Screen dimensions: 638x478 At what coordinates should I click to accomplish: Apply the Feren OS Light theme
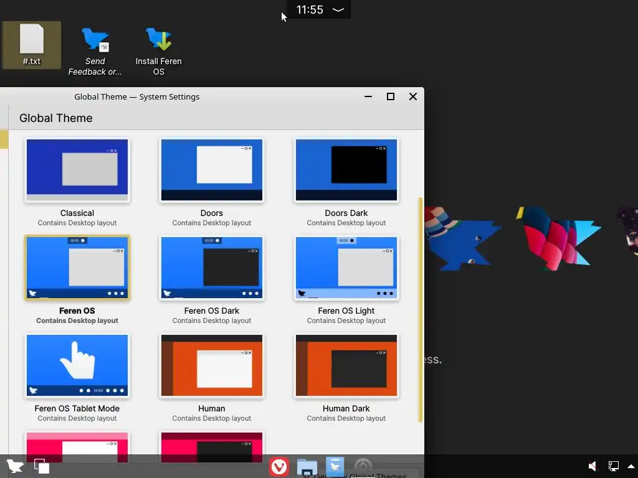tap(346, 268)
